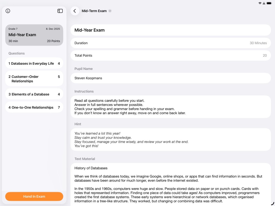The width and height of the screenshot is (275, 206).
Task: Click the Wi-Fi status icon
Action: coord(260,3)
